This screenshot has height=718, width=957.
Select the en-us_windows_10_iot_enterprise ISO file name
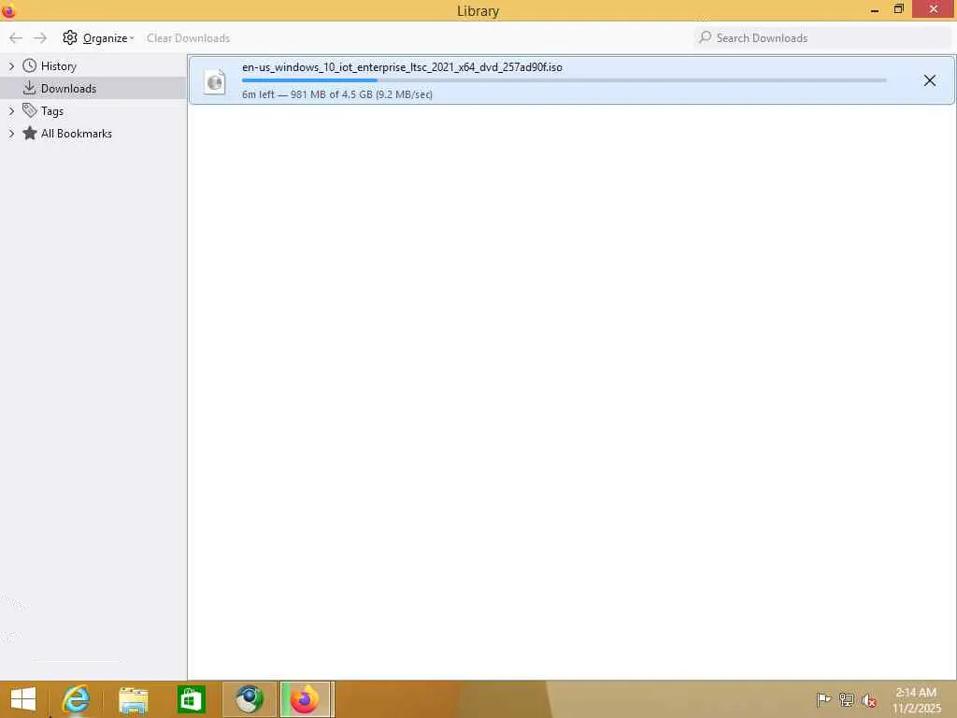[402, 67]
